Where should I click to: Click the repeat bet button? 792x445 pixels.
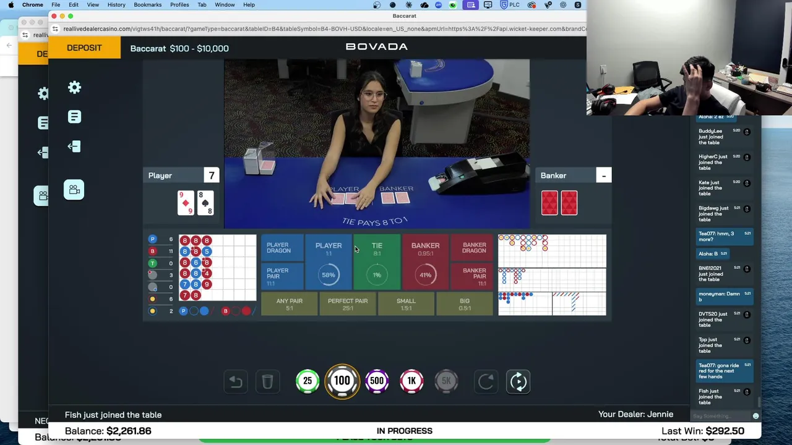[519, 382]
